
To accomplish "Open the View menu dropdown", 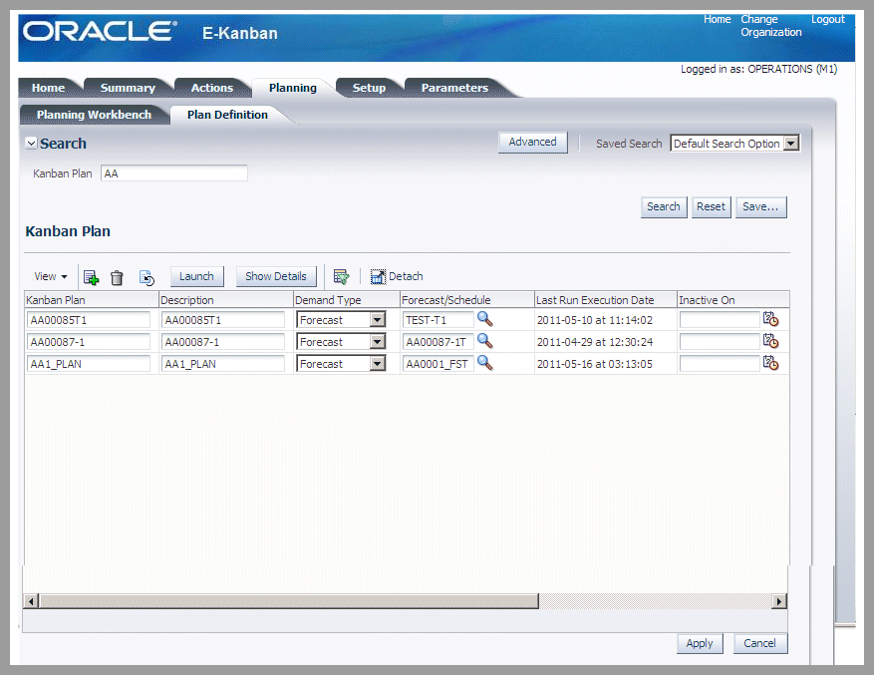I will pyautogui.click(x=50, y=276).
